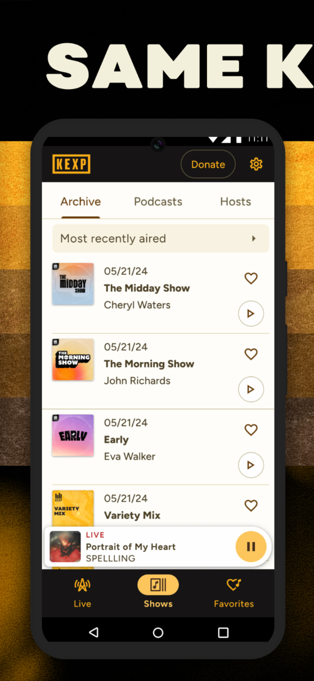This screenshot has width=314, height=681.
Task: Click the Donate button
Action: coord(208,164)
